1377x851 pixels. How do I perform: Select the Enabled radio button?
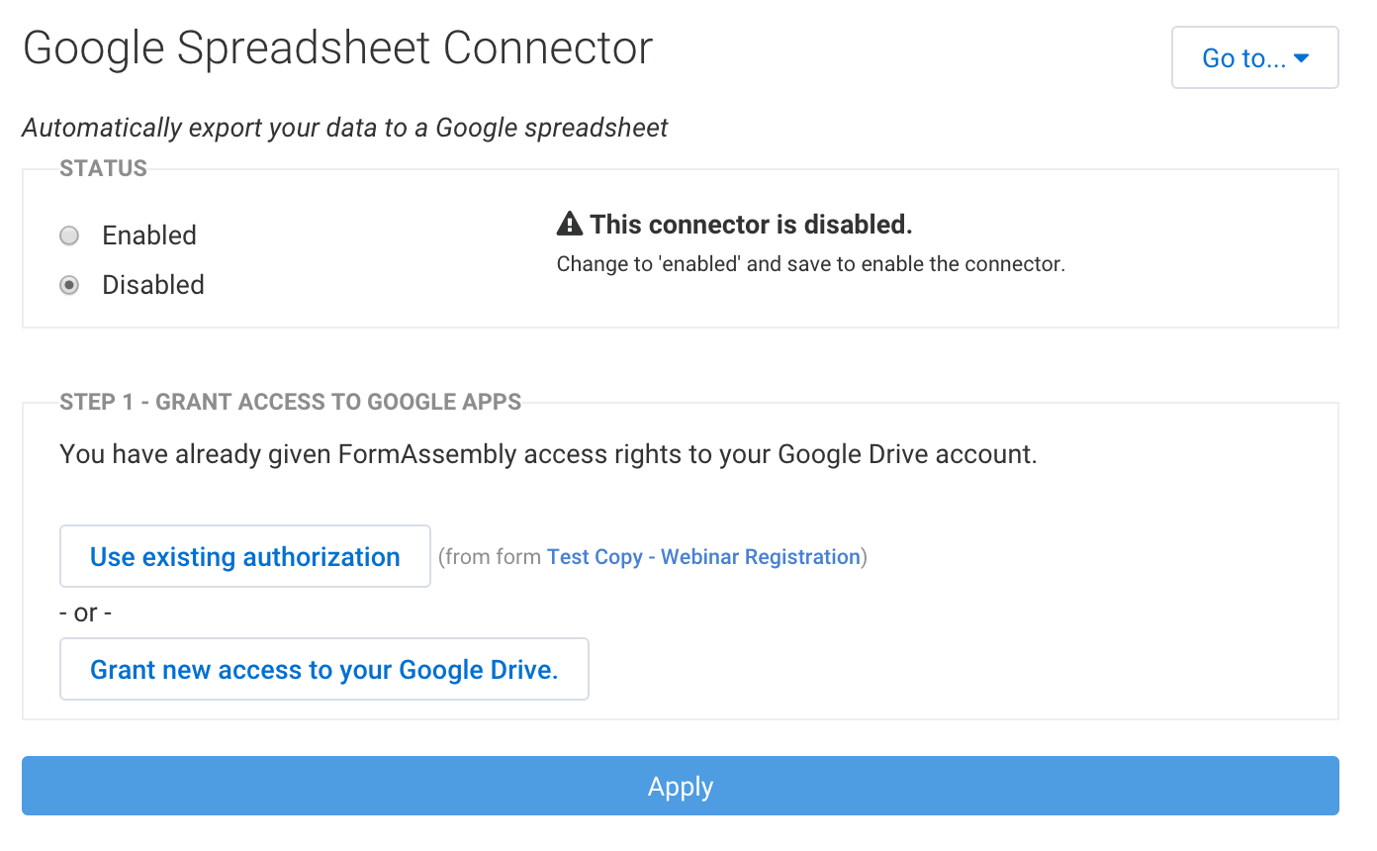pyautogui.click(x=69, y=236)
